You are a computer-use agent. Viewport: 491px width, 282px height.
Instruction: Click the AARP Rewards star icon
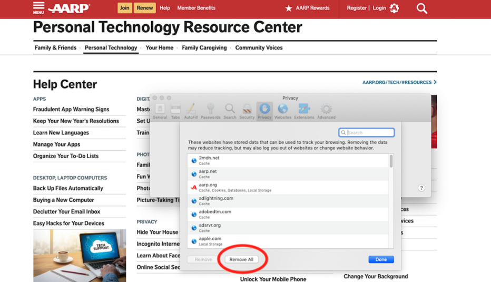coord(288,8)
